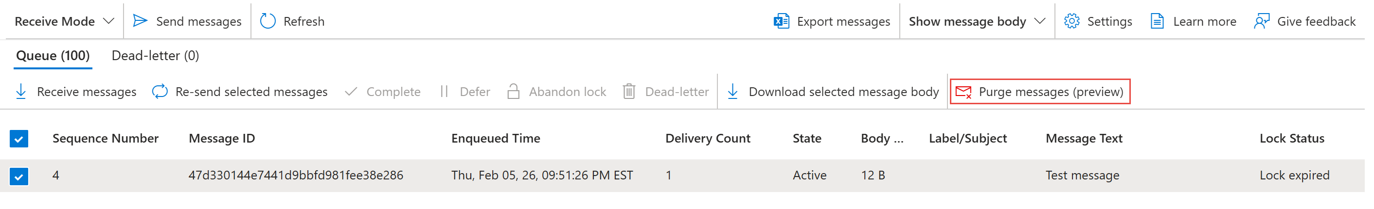Click the Refresh circular arrow icon
Viewport: 1374px width, 209px height.
(x=268, y=21)
